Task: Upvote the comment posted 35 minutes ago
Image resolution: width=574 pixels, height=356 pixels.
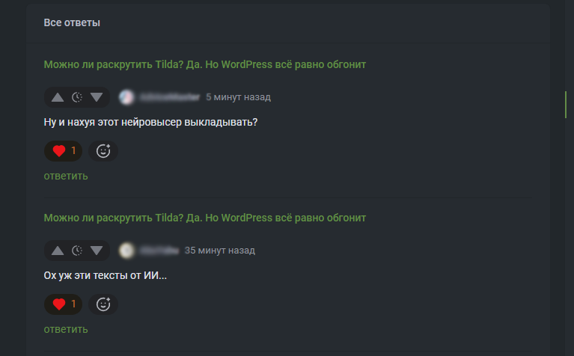Action: point(58,251)
